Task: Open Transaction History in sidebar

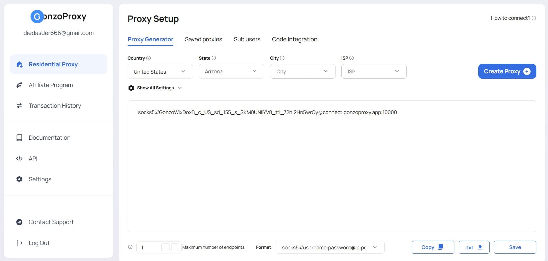Action: coord(55,106)
